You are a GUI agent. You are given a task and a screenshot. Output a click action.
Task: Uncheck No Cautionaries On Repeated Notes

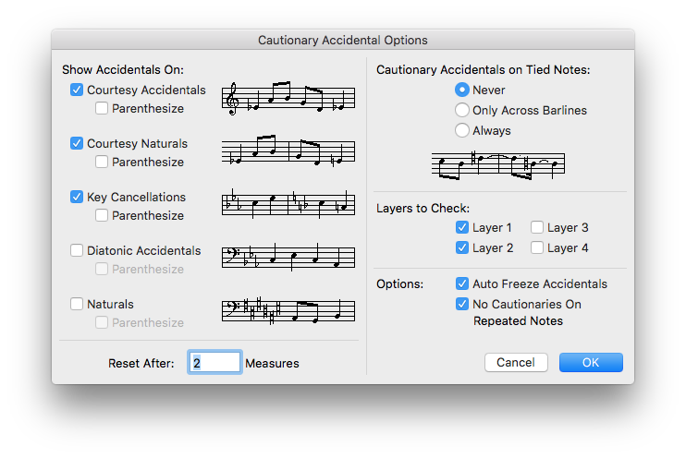[x=462, y=304]
